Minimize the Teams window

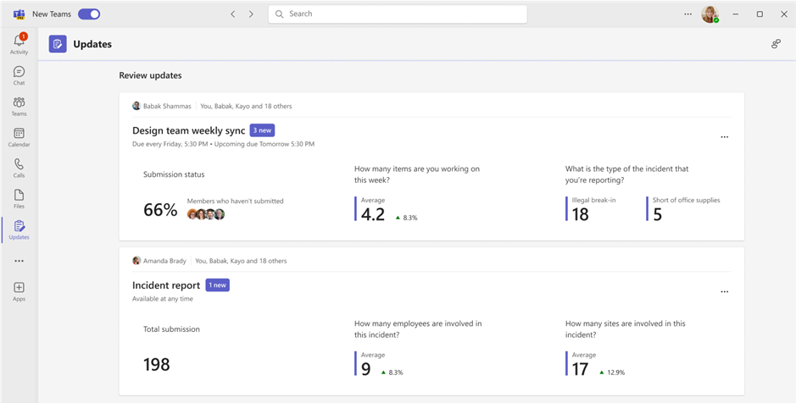pyautogui.click(x=735, y=14)
